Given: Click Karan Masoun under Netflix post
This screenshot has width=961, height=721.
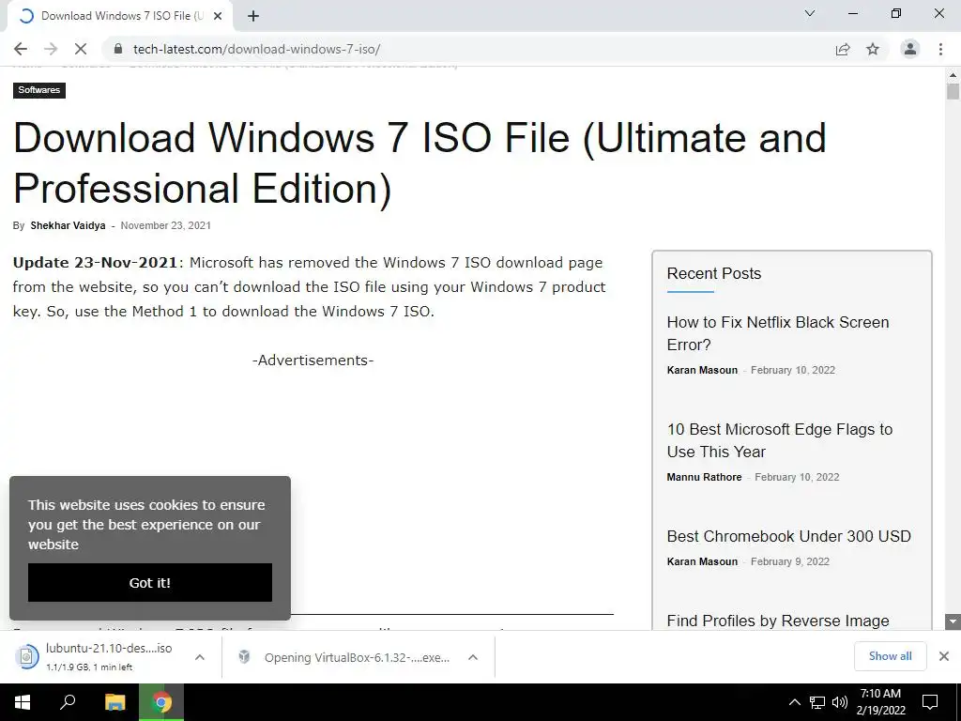Looking at the screenshot, I should (702, 370).
